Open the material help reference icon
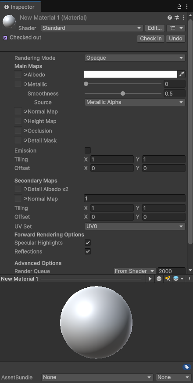Image resolution: width=193 pixels, height=383 pixels. 170,18
